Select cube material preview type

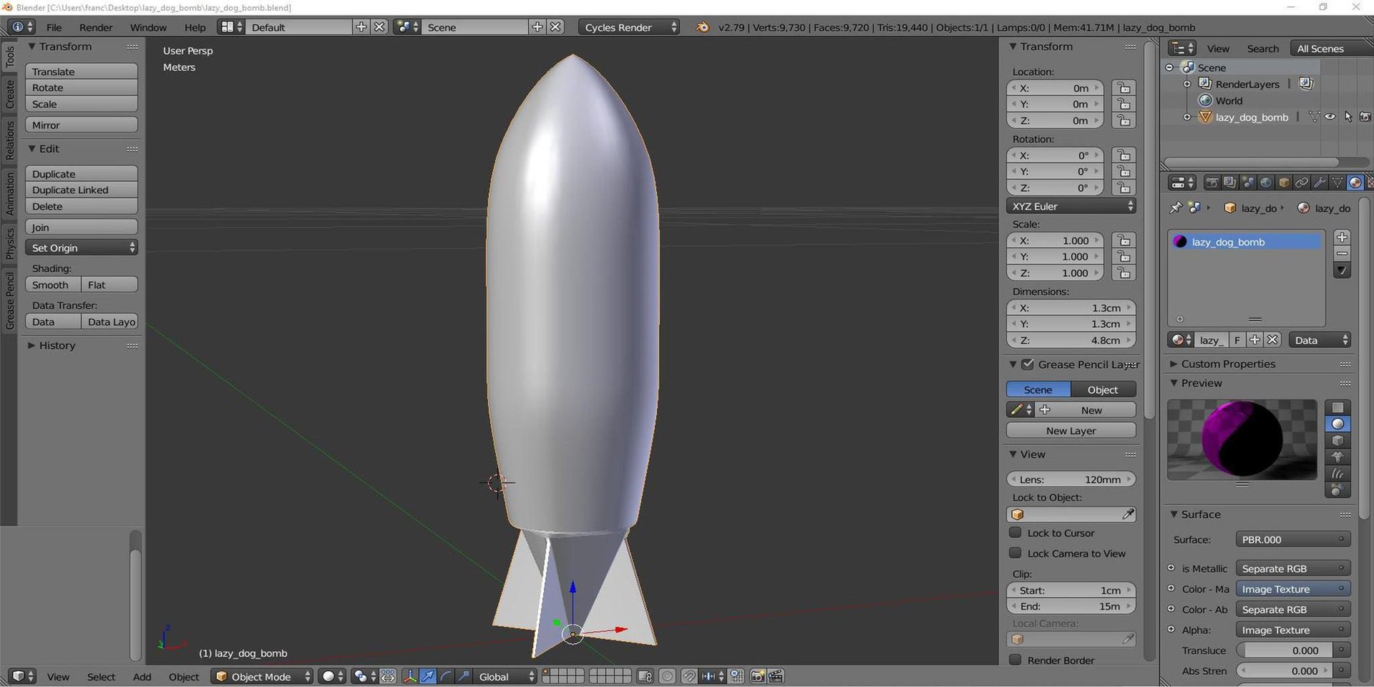(1338, 440)
